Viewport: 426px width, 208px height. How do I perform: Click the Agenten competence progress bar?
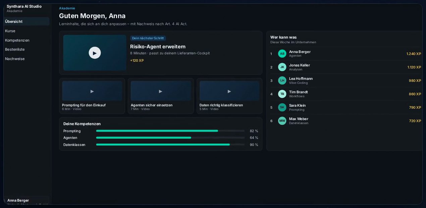click(170, 138)
